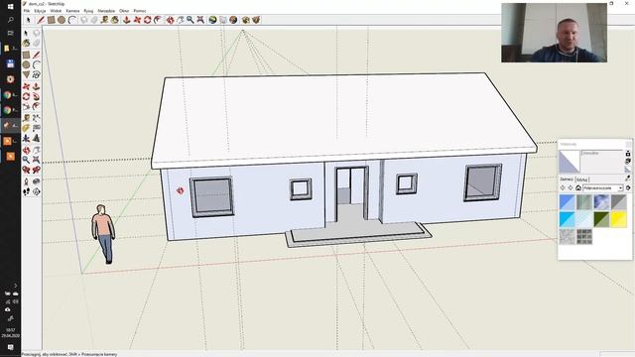Activate the Paint Bucket tool in top toolbar
Screen dimensions: 635x357
point(115,20)
